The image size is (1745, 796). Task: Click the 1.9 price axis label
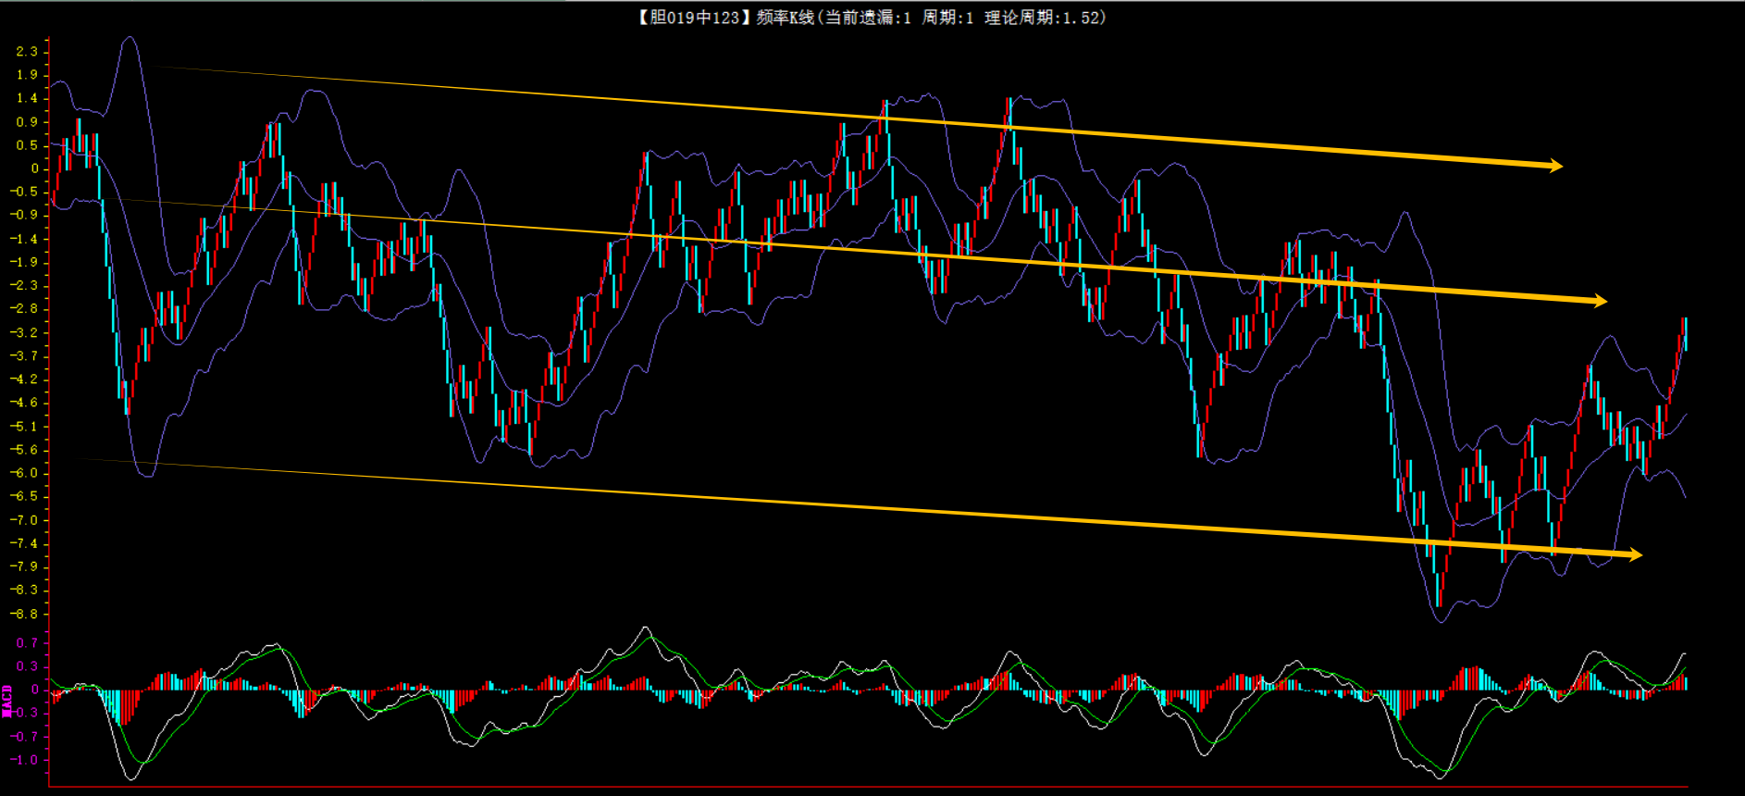27,75
